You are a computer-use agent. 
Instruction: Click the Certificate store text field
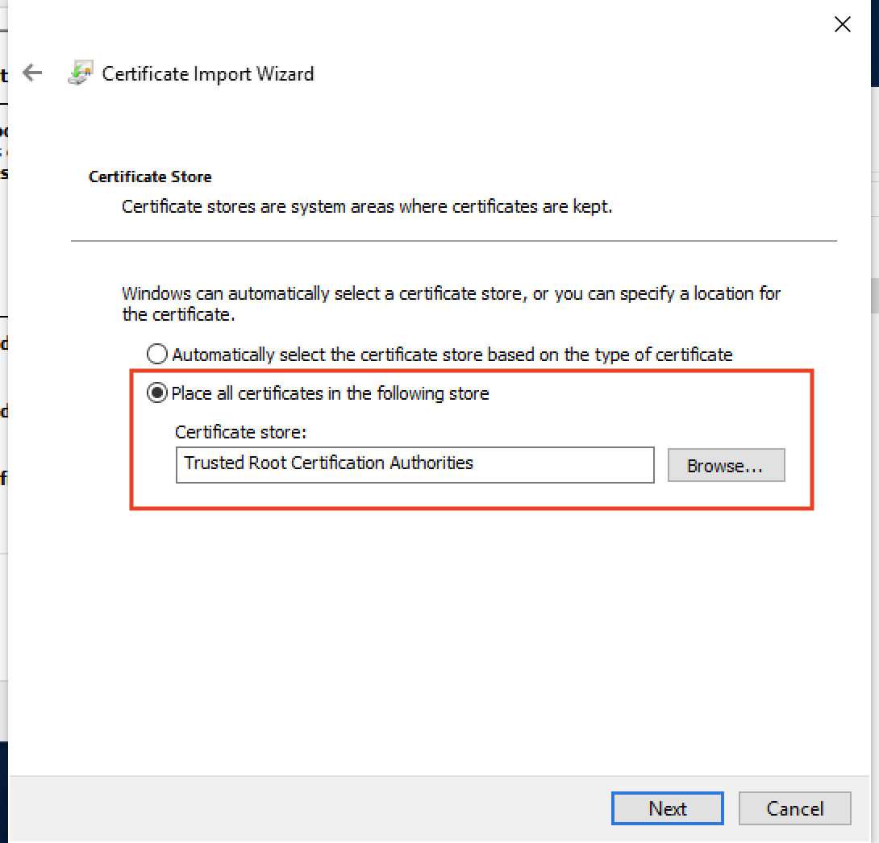(x=415, y=464)
